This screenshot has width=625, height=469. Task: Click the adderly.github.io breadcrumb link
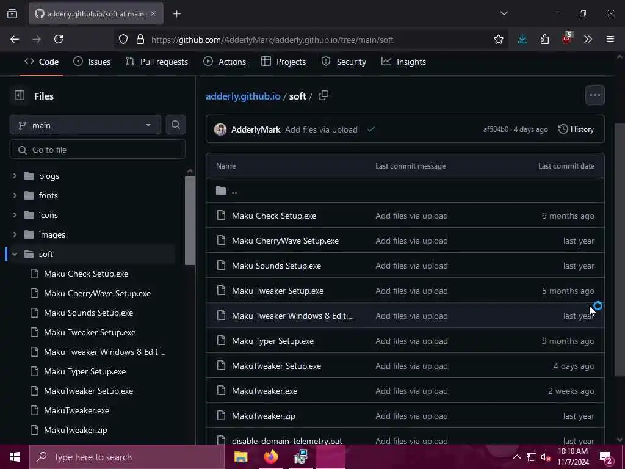coord(243,96)
